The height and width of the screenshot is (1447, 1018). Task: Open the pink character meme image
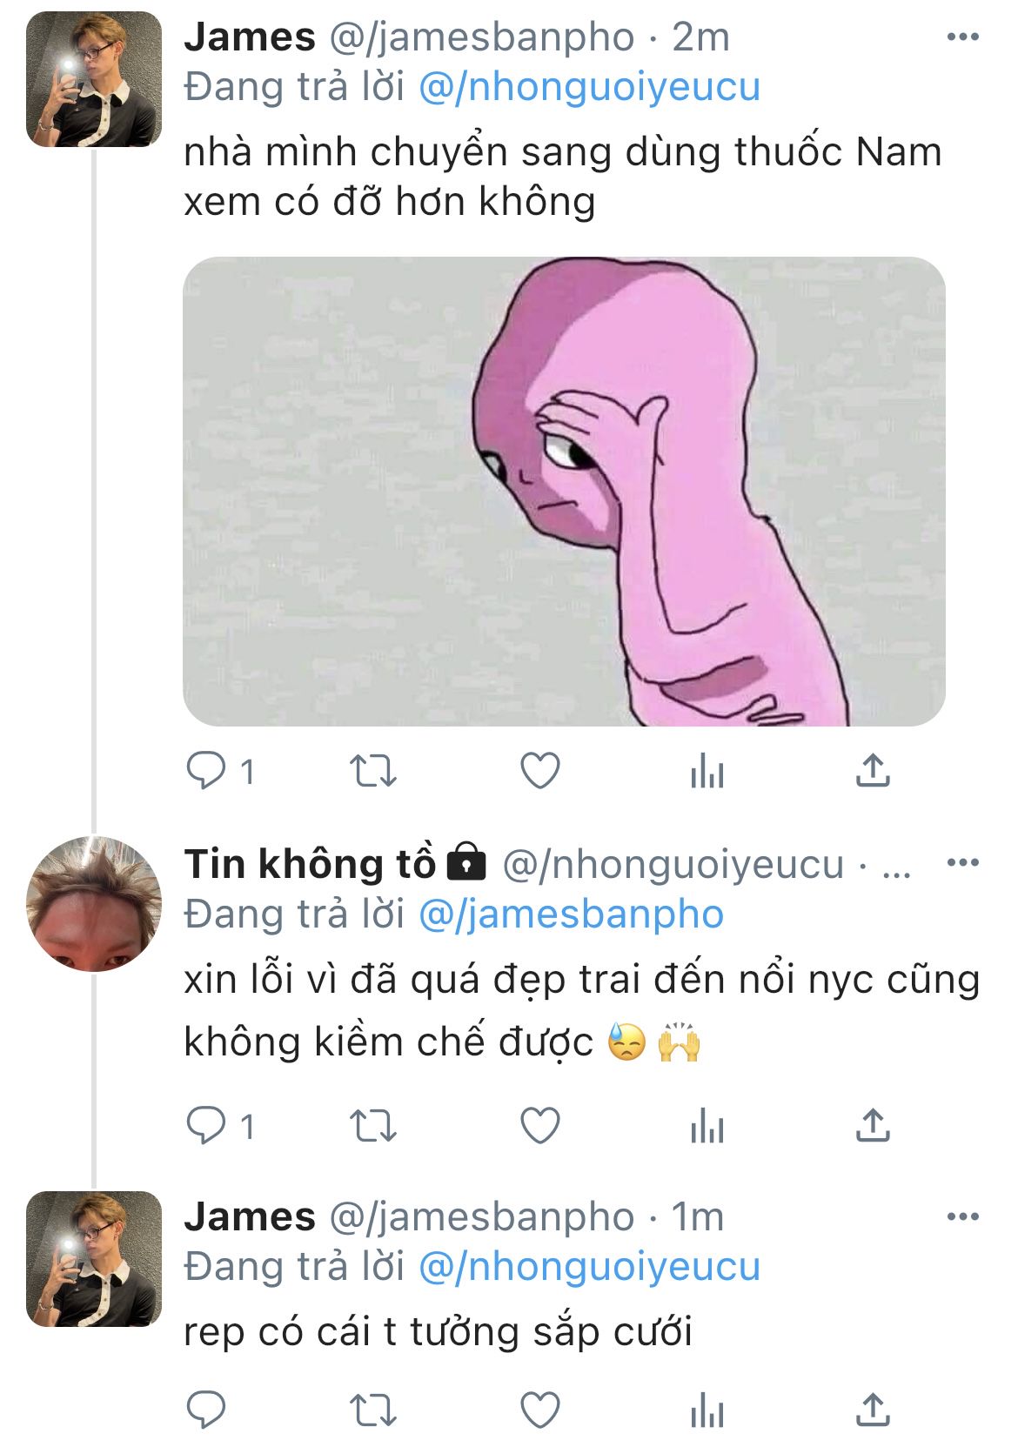coord(564,491)
